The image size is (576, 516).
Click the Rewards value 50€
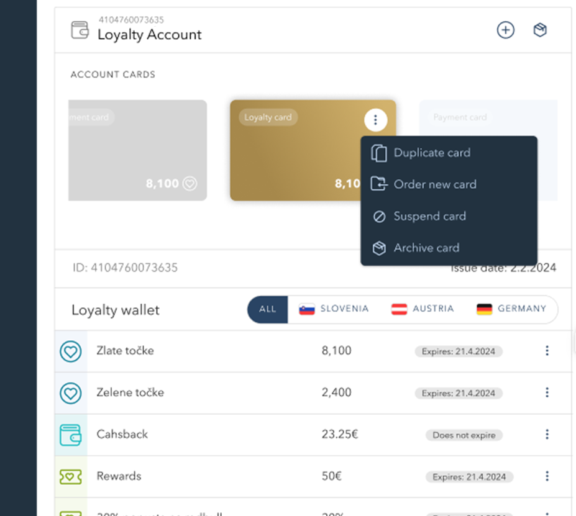332,476
